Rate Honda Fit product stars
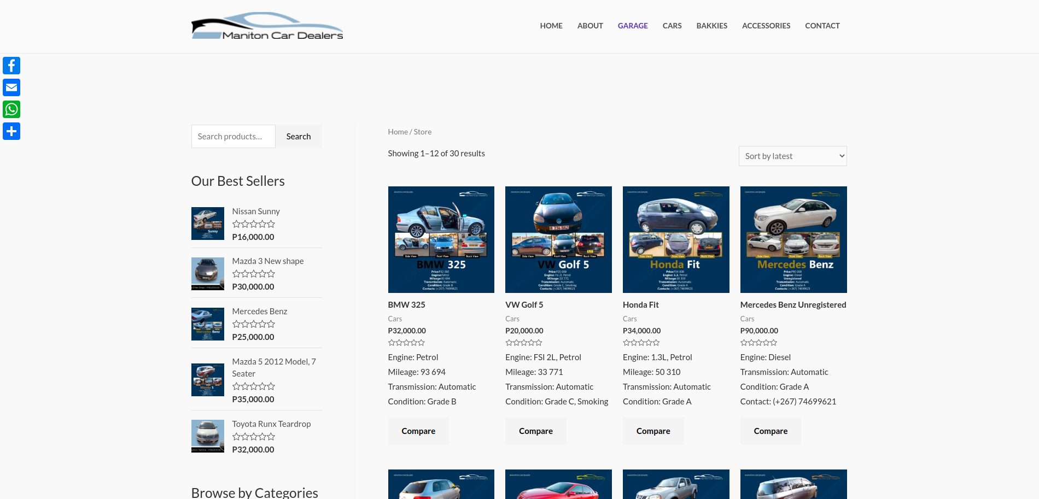The image size is (1039, 499). pyautogui.click(x=641, y=343)
